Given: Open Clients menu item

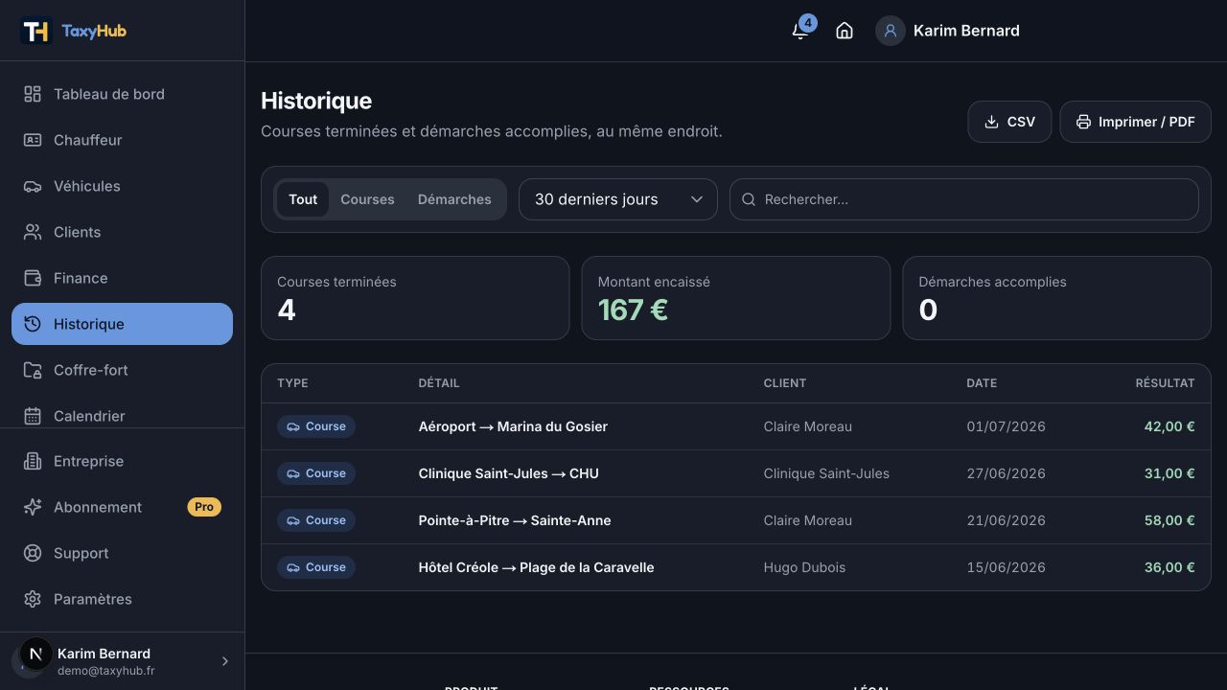Looking at the screenshot, I should coord(122,232).
